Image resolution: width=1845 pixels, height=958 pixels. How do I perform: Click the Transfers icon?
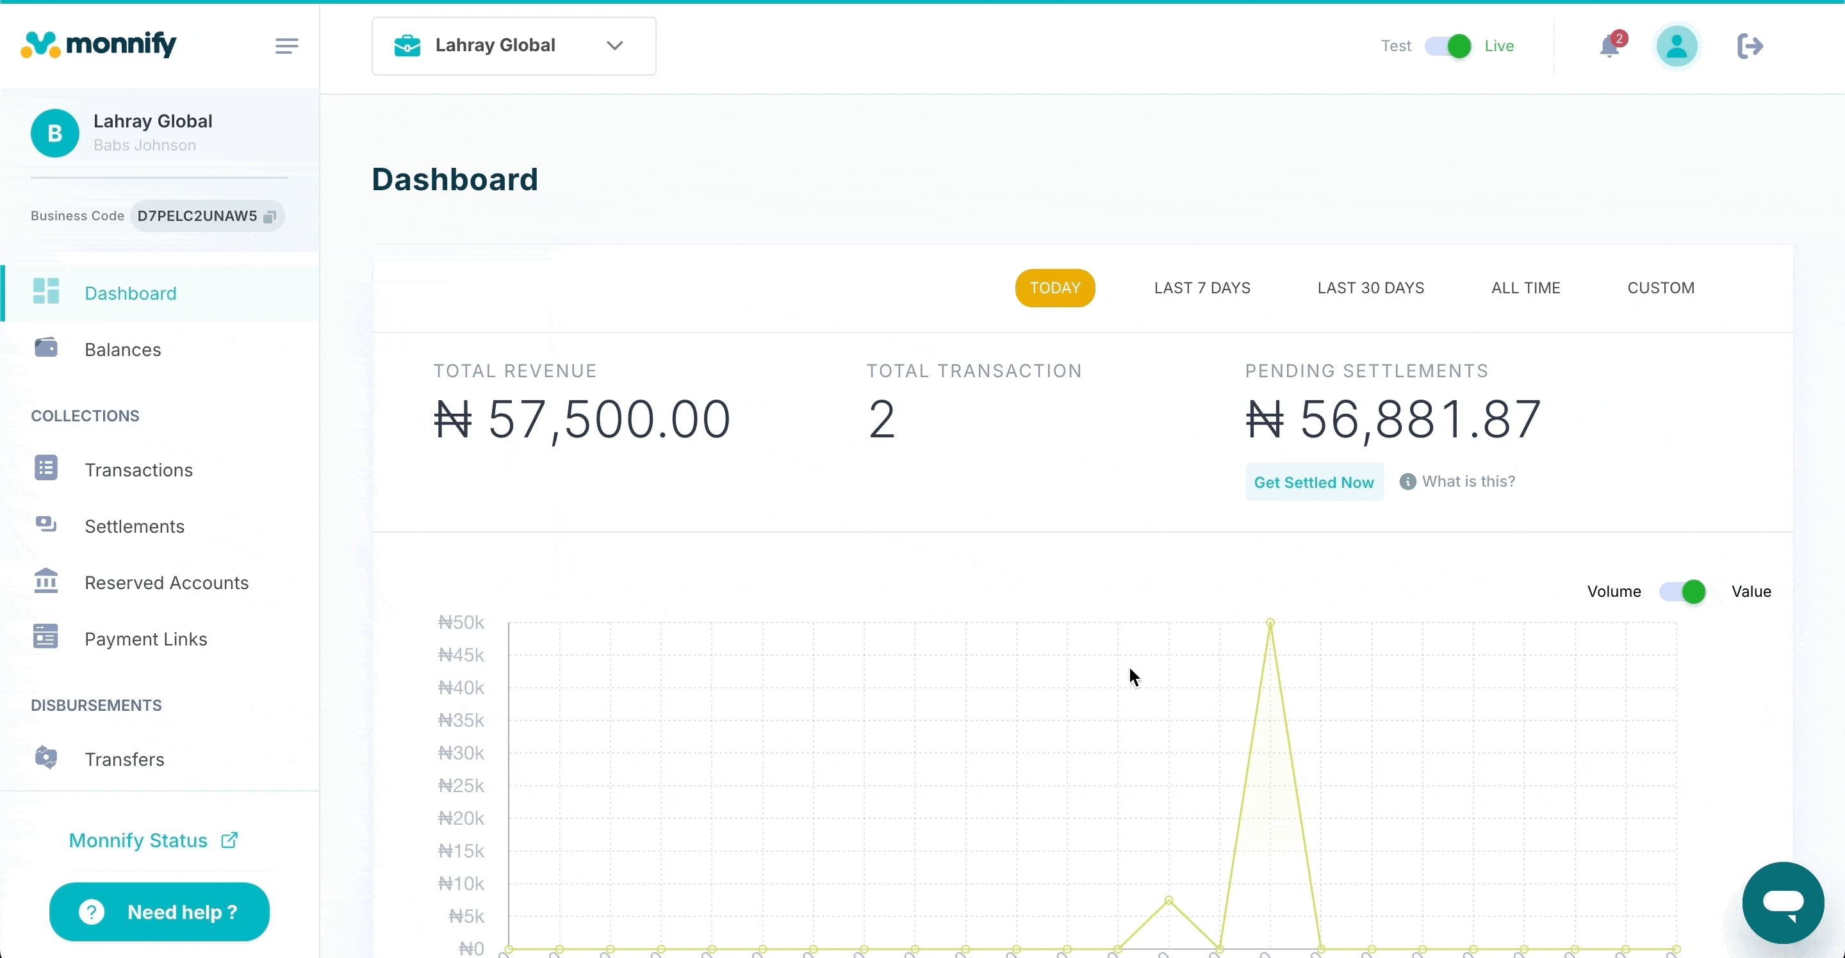coord(47,758)
